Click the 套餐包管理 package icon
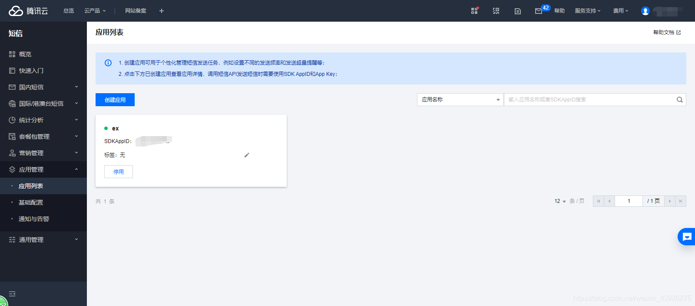The image size is (695, 306). coord(12,137)
